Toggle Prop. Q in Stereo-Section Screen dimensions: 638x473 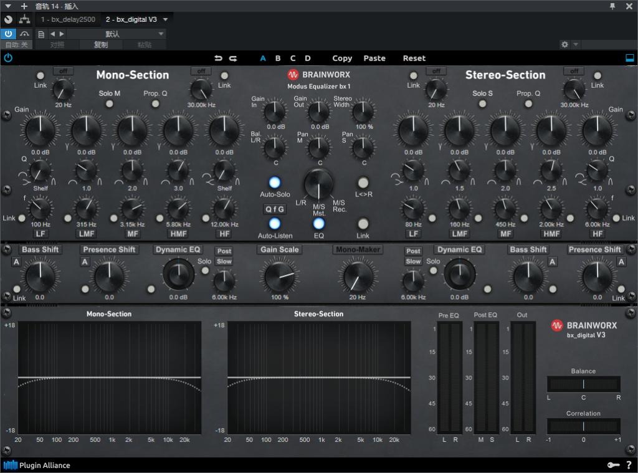[x=528, y=104]
